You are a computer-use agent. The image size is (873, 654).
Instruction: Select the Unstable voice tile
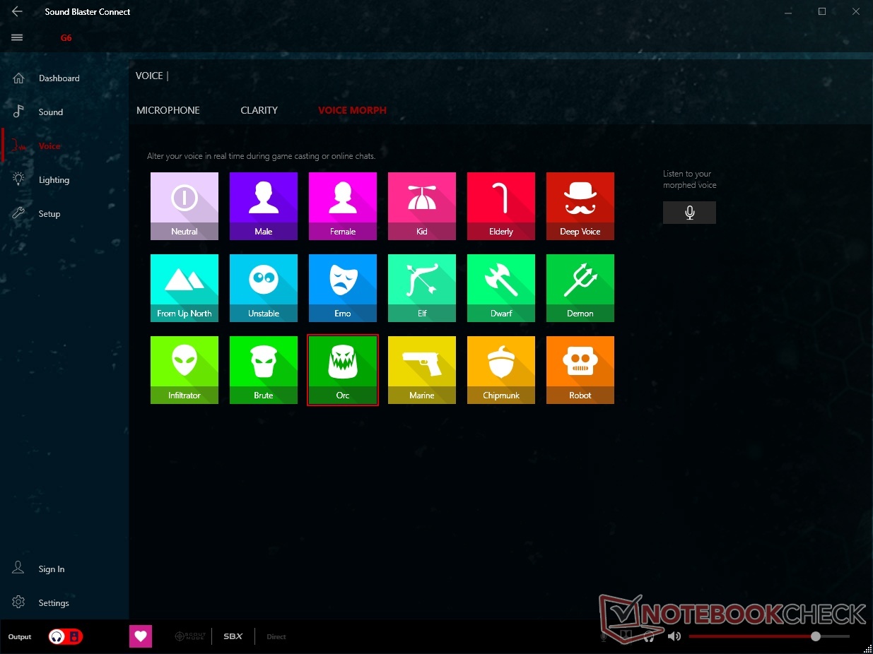click(264, 288)
